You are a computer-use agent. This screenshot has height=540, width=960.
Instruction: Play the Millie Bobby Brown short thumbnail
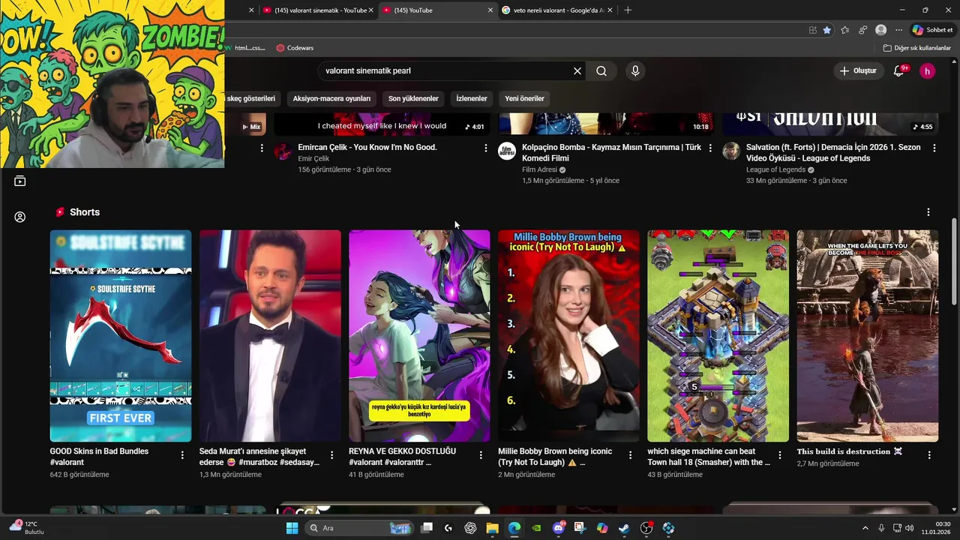point(568,336)
